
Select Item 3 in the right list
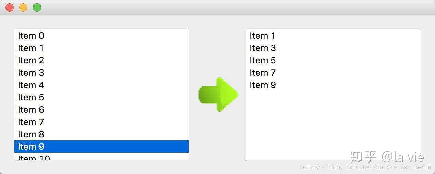pyautogui.click(x=263, y=48)
